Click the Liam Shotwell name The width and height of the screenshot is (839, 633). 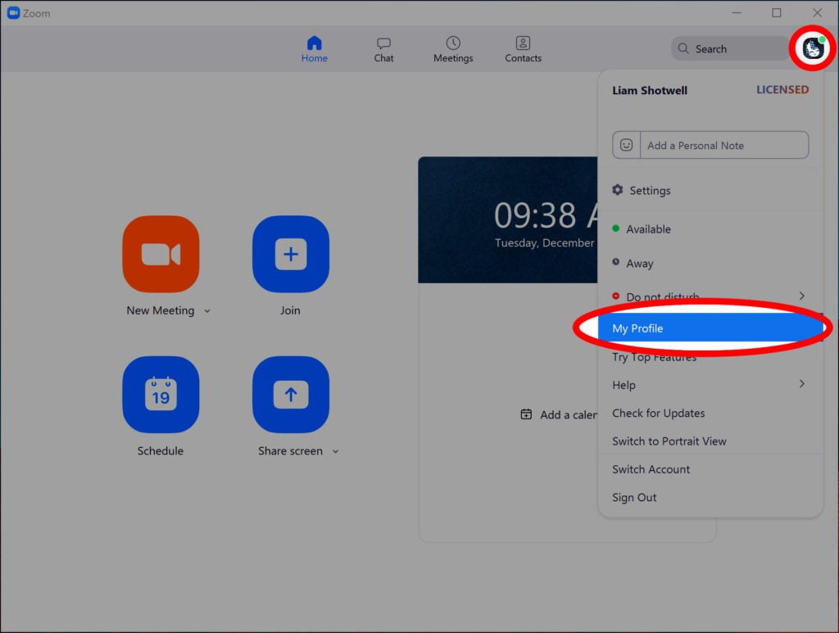click(650, 90)
